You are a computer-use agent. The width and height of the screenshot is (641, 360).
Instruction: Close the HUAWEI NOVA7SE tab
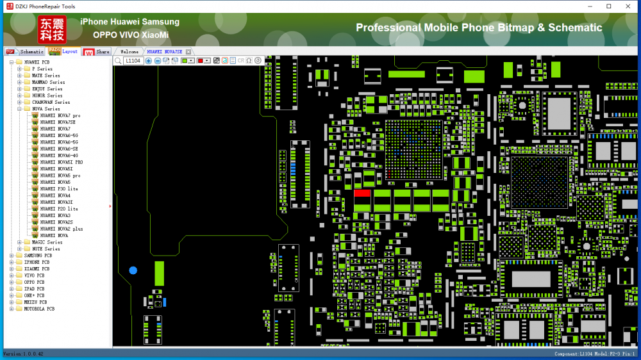tap(188, 52)
